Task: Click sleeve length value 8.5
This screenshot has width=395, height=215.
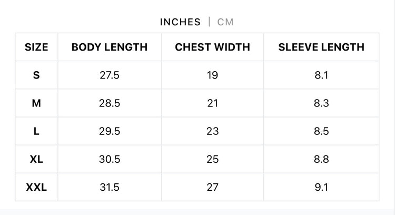Action: coord(321,131)
